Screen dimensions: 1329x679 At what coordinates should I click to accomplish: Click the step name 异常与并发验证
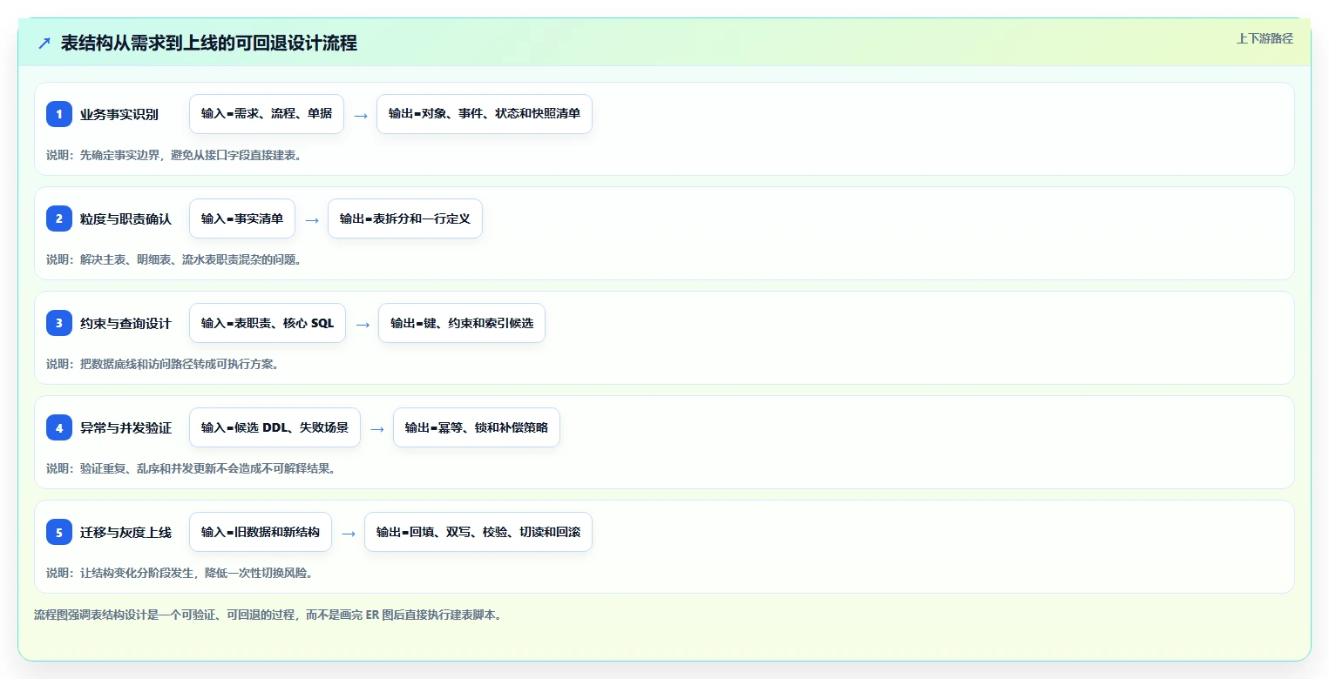pyautogui.click(x=125, y=427)
